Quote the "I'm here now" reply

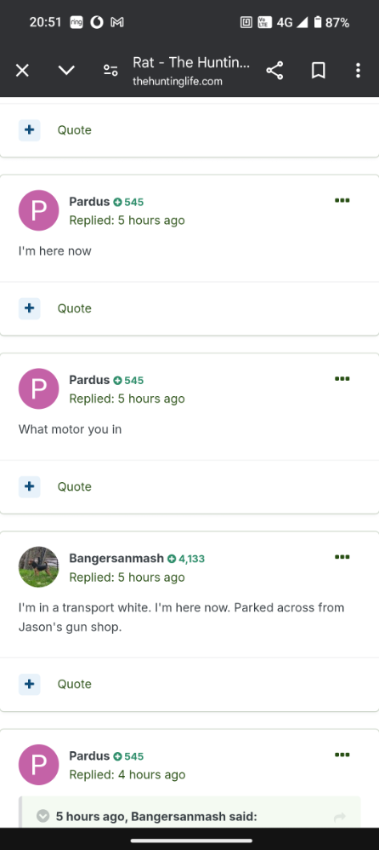pyautogui.click(x=75, y=308)
